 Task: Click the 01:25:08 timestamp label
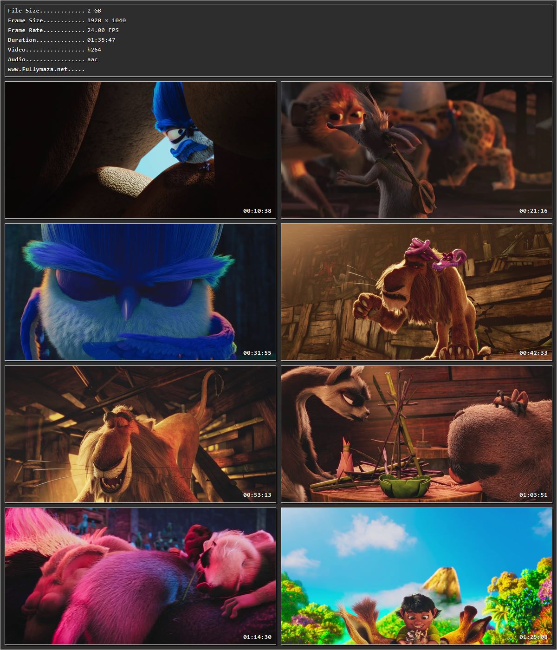[533, 637]
